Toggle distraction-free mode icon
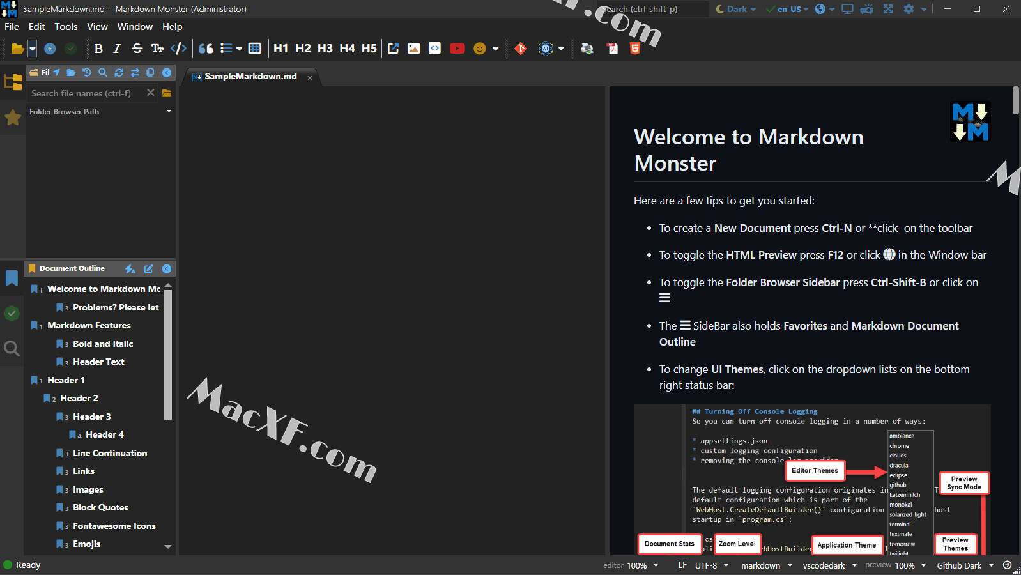The width and height of the screenshot is (1021, 575). 888,9
